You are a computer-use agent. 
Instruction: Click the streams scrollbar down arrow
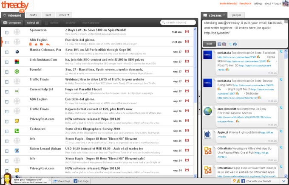(x=286, y=176)
